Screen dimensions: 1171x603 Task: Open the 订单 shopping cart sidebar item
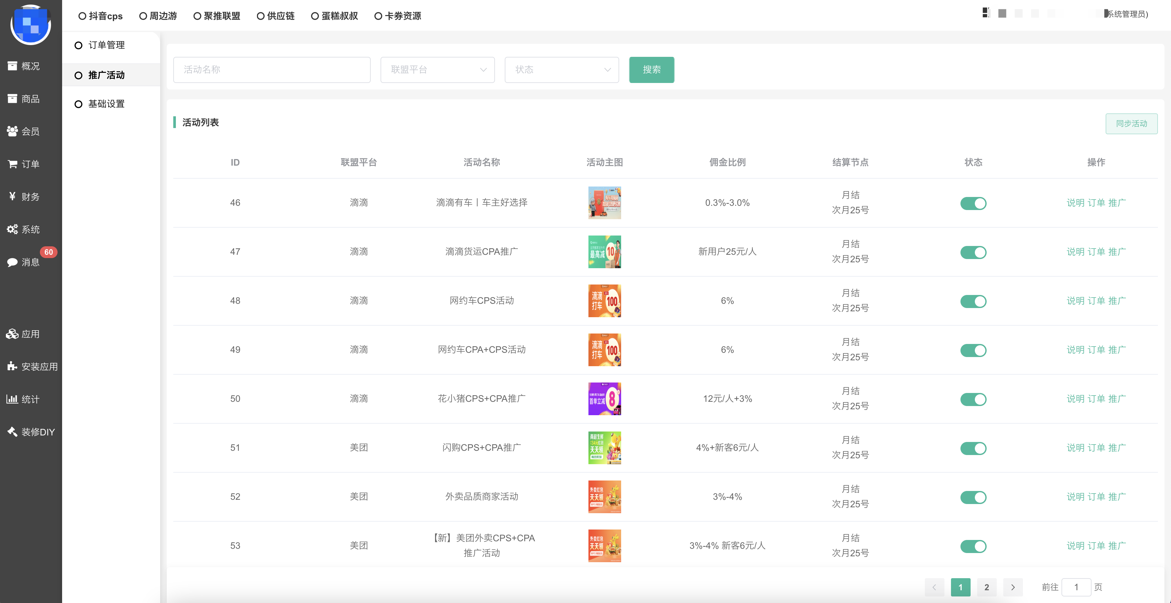pyautogui.click(x=13, y=164)
